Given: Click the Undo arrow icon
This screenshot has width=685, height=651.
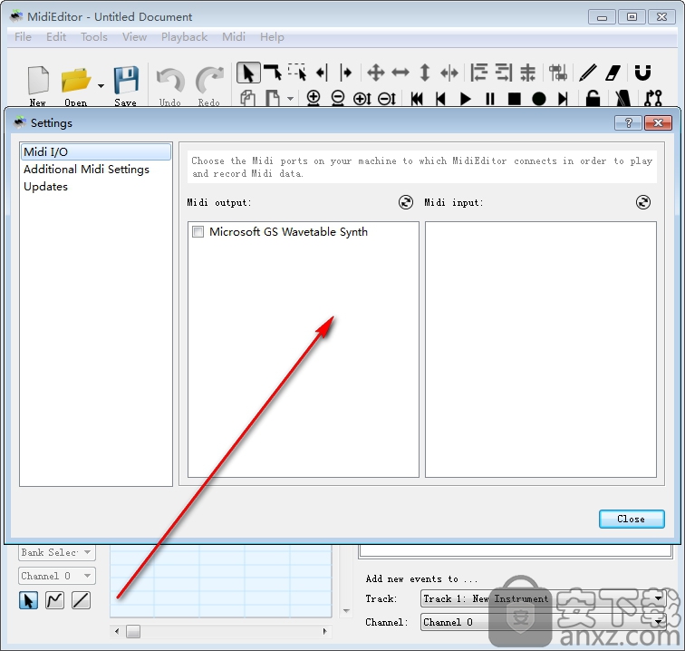Looking at the screenshot, I should point(170,86).
